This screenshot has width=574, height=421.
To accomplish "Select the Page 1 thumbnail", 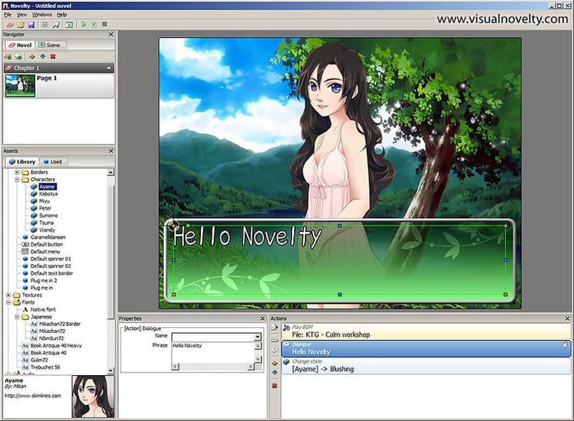I will tap(20, 85).
